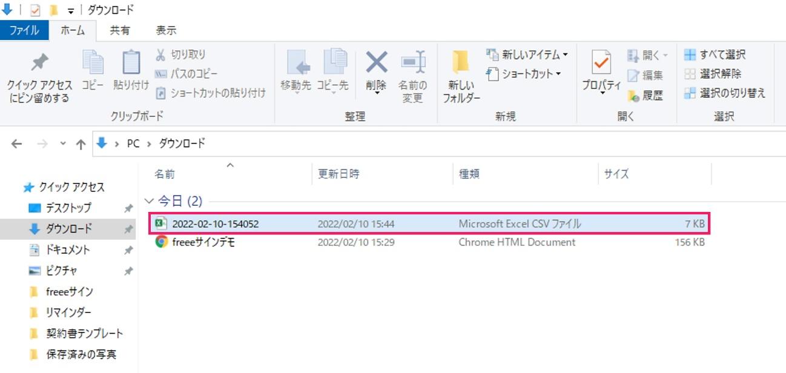Click Microsoft Excel CSV ファイル type cell

[520, 223]
